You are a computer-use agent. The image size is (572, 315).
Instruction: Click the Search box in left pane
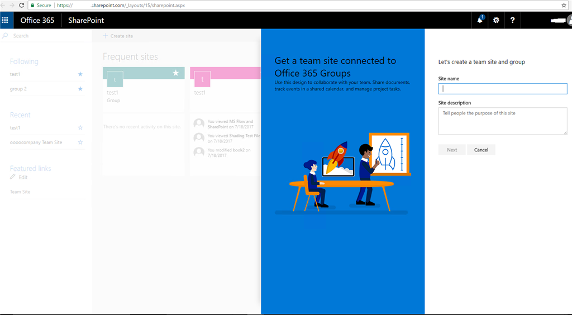click(x=46, y=35)
